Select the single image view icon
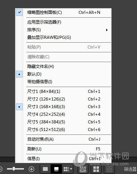The image size is (137, 174). [x=45, y=169]
